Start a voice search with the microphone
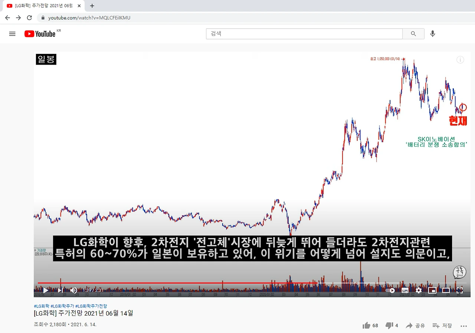Screen dimensions: 475x333 pos(432,33)
